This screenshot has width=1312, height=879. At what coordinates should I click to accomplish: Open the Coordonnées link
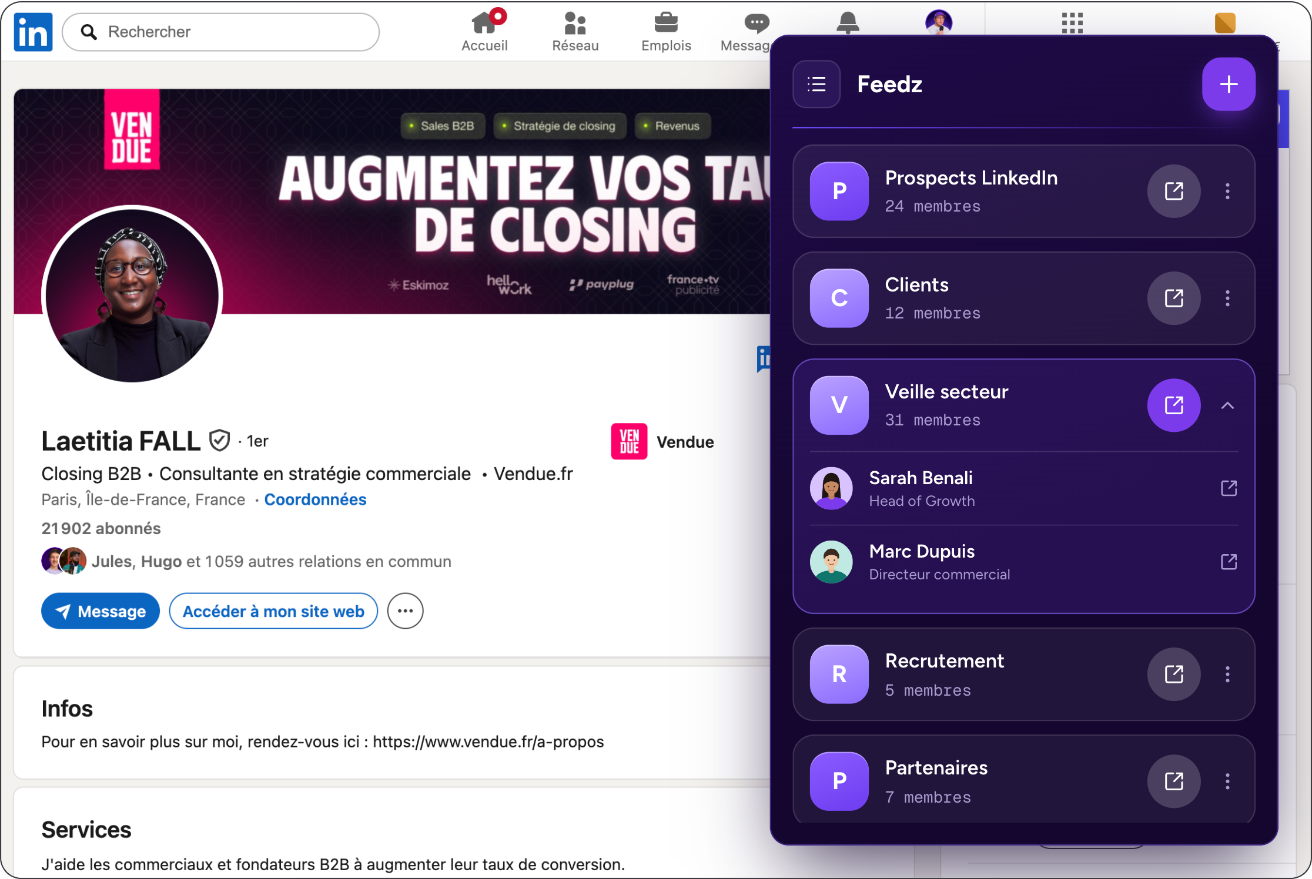pyautogui.click(x=315, y=499)
